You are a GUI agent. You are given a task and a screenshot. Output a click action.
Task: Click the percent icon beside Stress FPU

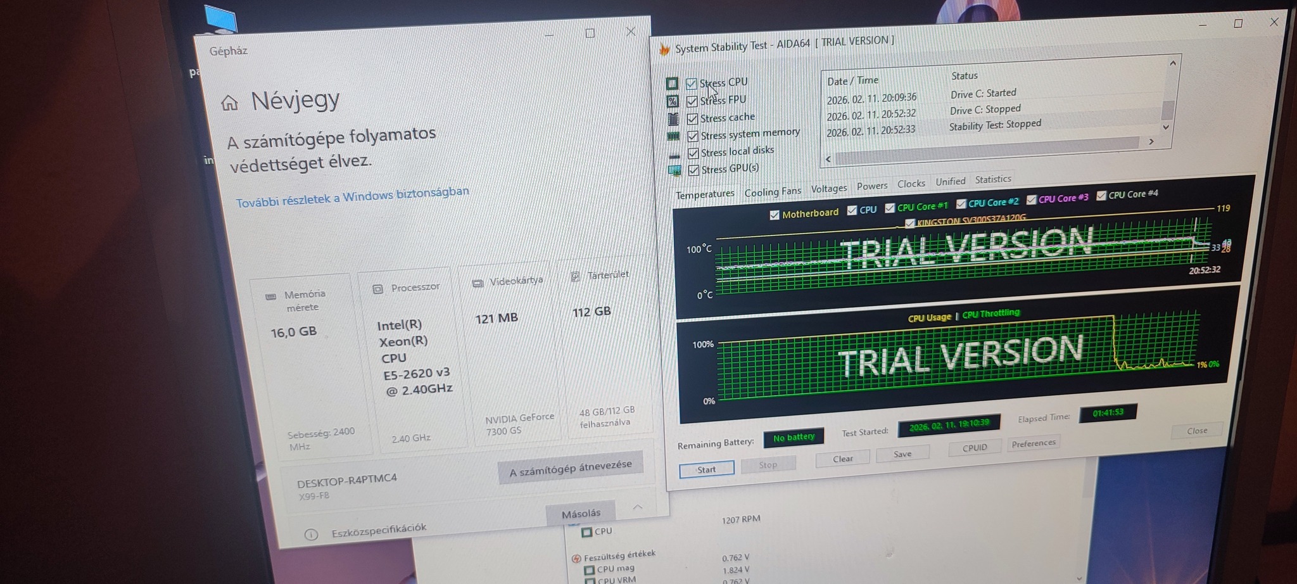tap(673, 101)
